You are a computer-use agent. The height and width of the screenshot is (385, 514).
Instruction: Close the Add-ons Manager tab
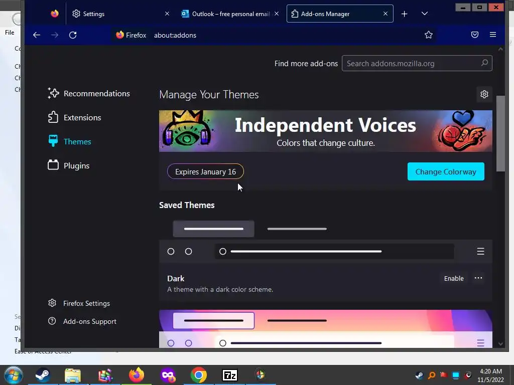[x=385, y=14]
